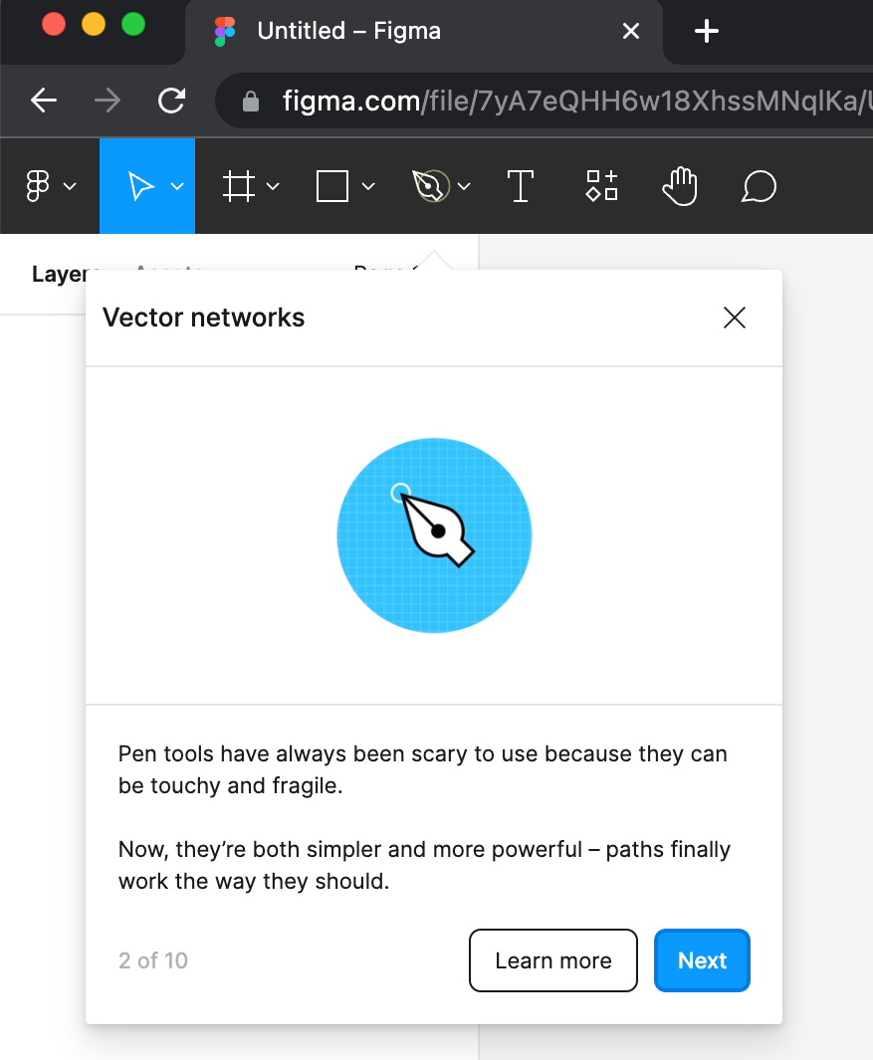Click the '2 of 10' step counter
This screenshot has height=1060, width=873.
[153, 960]
